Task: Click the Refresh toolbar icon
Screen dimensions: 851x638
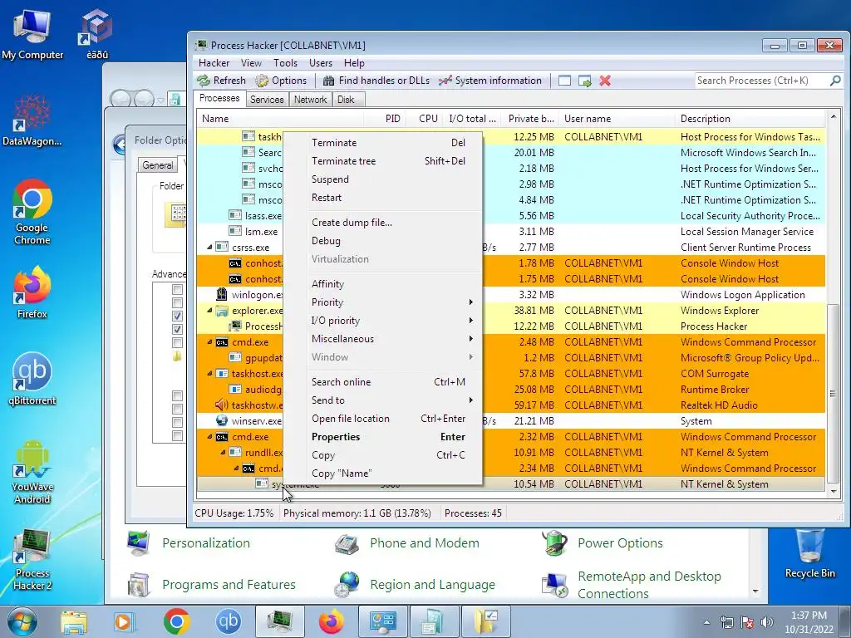Action: 204,81
